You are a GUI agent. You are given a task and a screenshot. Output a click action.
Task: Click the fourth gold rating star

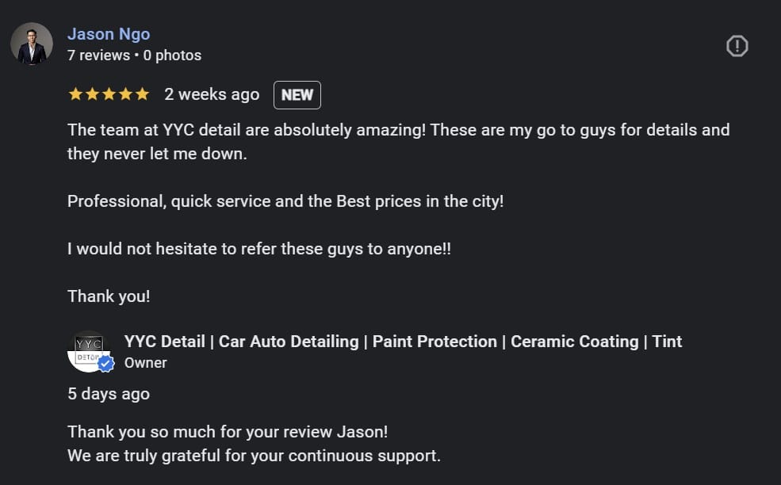pos(125,94)
